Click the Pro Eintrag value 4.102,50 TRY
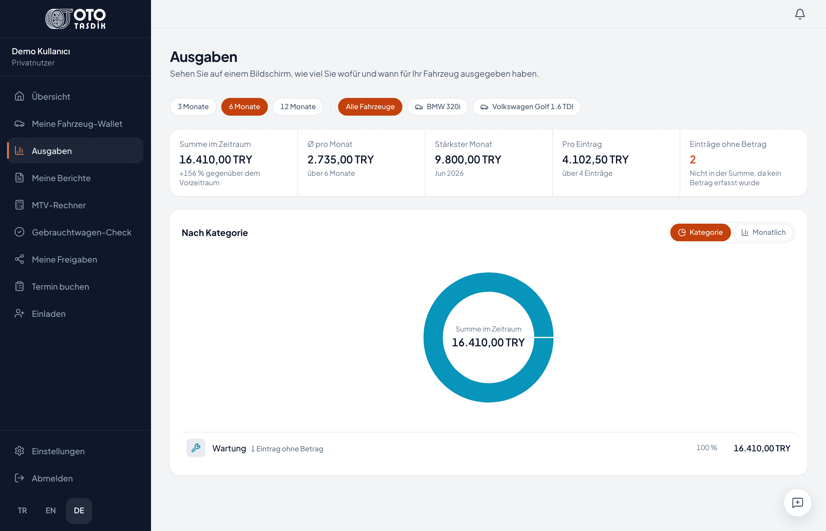The height and width of the screenshot is (531, 826). [x=595, y=159]
